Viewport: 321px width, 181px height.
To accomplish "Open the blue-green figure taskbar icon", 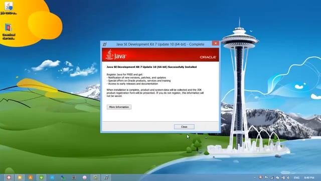I will click(63, 177).
